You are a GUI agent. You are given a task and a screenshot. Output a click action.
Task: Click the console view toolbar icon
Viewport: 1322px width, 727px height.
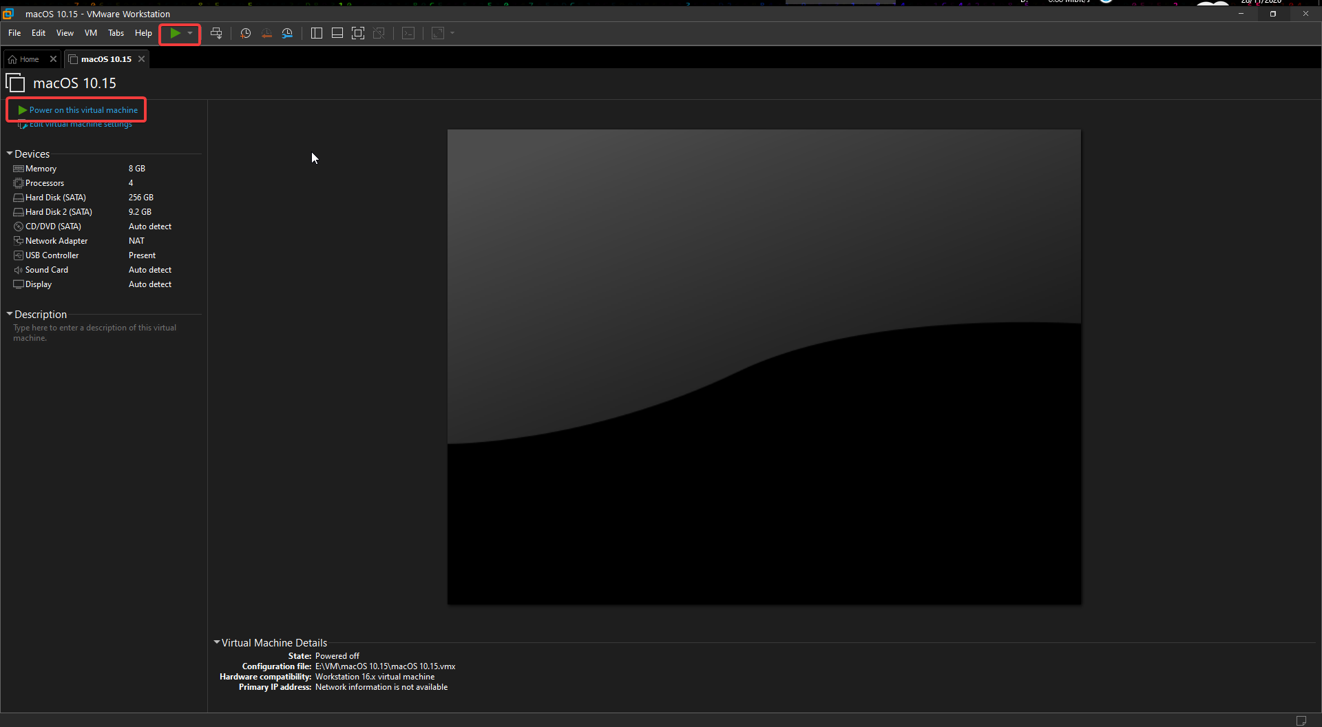(x=408, y=33)
